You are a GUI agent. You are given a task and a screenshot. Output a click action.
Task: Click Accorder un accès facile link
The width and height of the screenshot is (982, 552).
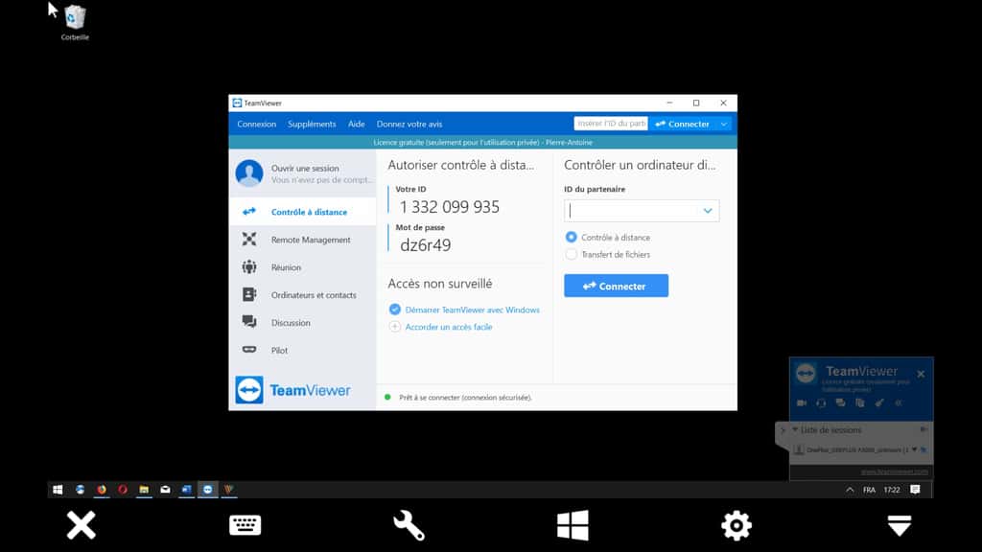coord(449,327)
